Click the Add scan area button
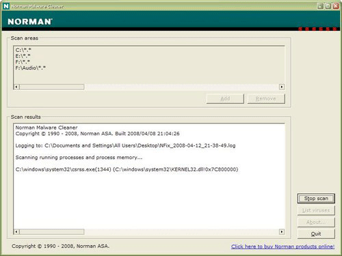342x256 pixels. pos(225,99)
